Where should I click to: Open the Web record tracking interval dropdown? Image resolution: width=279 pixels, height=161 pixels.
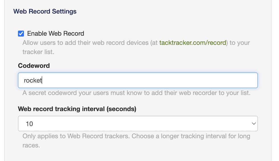click(x=138, y=124)
